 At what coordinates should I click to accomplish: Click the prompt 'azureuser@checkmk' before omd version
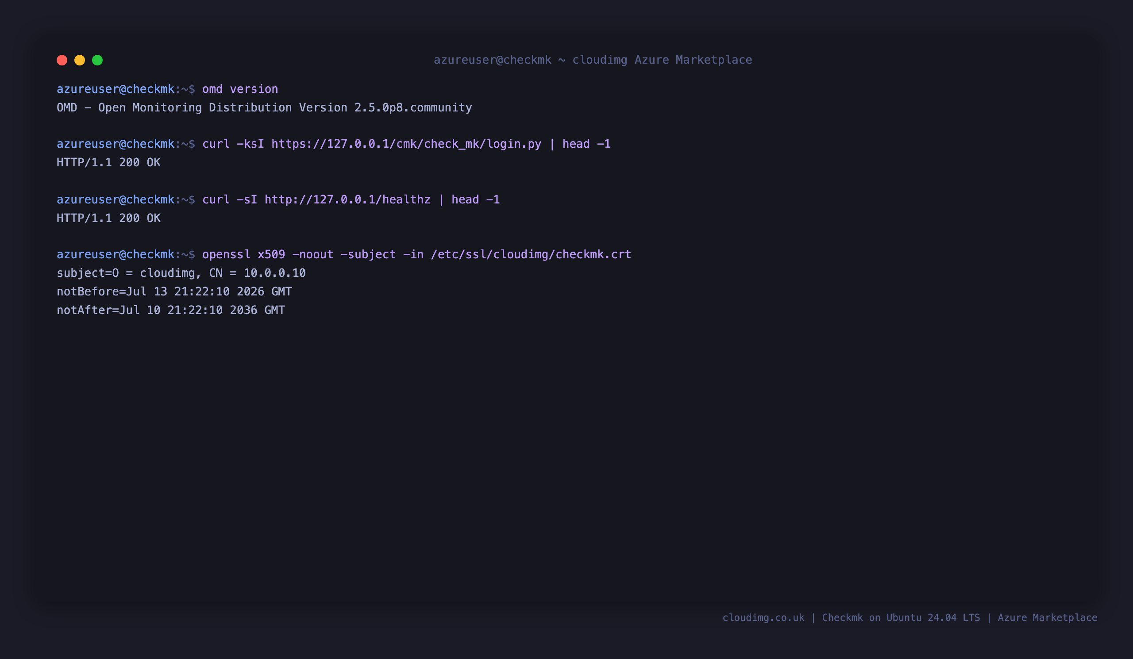116,89
